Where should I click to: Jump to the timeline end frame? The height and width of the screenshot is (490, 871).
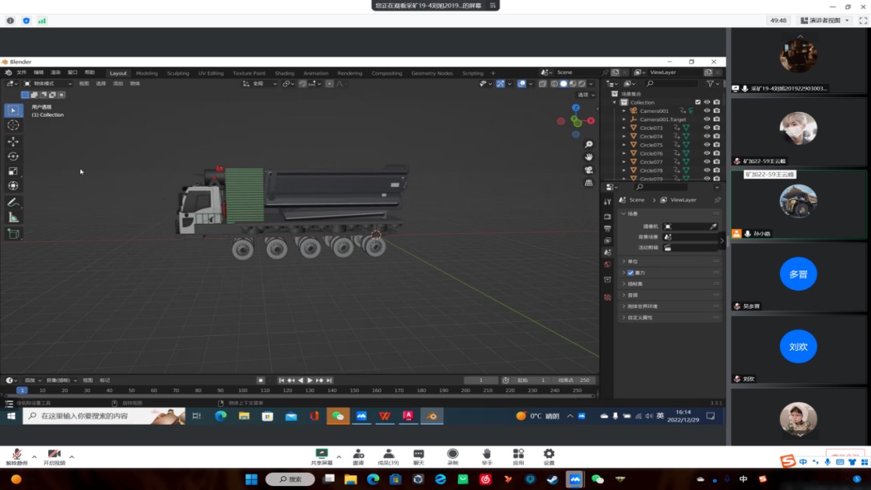[x=329, y=380]
